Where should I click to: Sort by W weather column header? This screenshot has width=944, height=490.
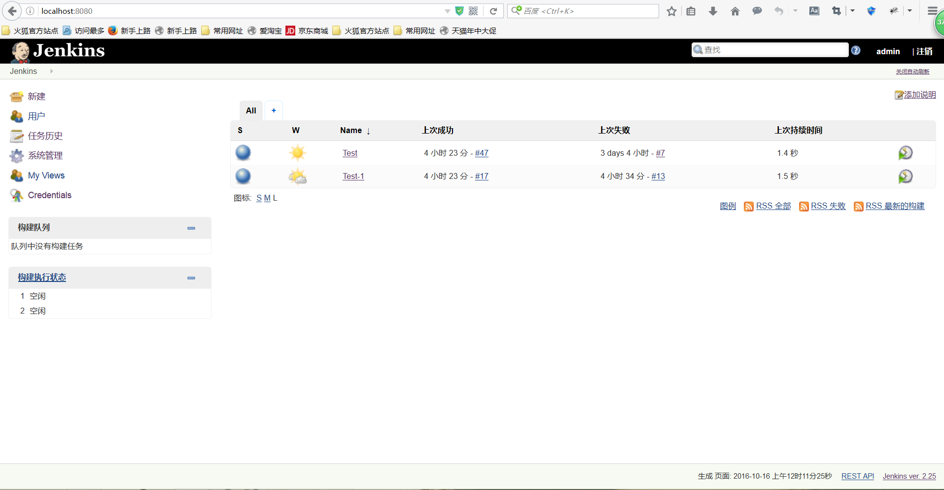pyautogui.click(x=296, y=130)
